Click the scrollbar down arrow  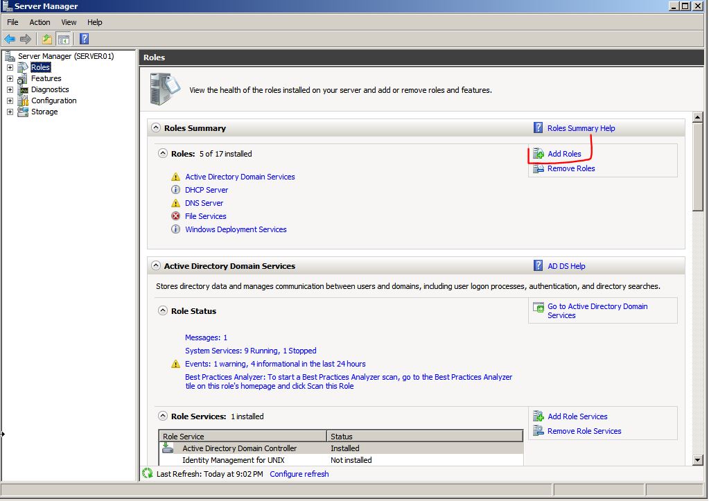tap(697, 460)
